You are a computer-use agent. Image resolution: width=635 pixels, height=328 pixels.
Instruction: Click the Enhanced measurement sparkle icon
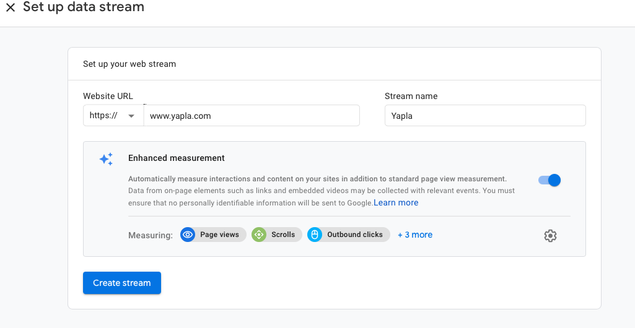coord(106,159)
